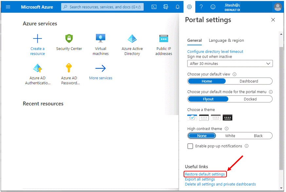The image size is (286, 192).
Task: Select the white theme with dark header swatch
Action: 204,118
